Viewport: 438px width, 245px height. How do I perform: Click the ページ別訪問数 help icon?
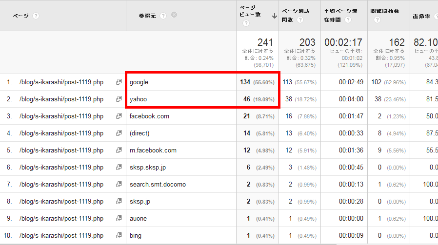[300, 20]
